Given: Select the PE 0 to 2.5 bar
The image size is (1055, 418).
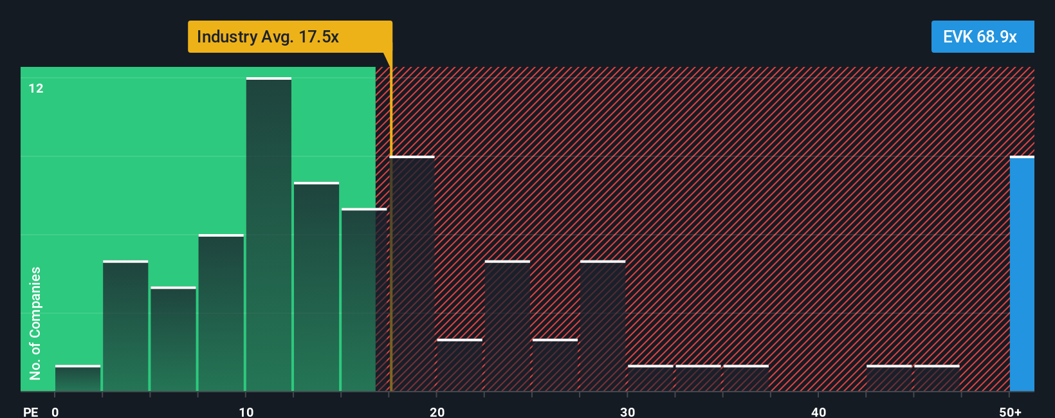Looking at the screenshot, I should click(78, 378).
